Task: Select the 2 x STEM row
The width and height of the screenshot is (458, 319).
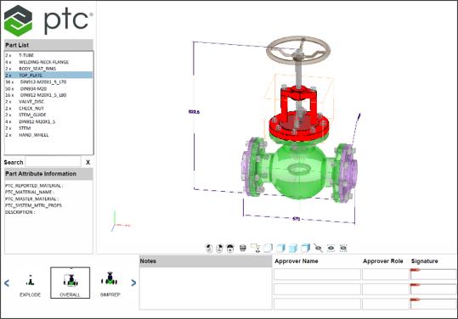Action: pyautogui.click(x=48, y=128)
